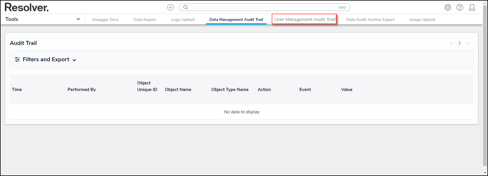488x176 pixels.
Task: Open advanced search ellipsis icon
Action: [x=342, y=7]
